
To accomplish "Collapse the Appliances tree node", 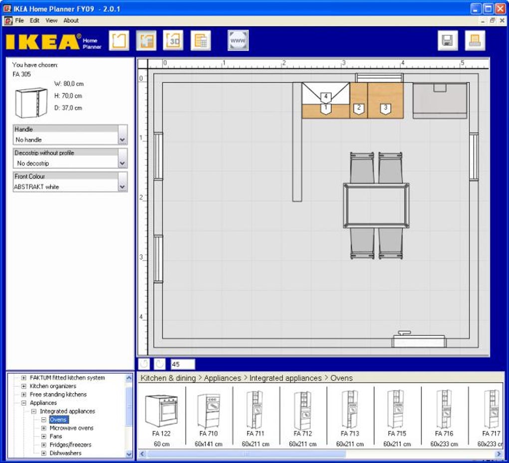I will click(x=23, y=403).
